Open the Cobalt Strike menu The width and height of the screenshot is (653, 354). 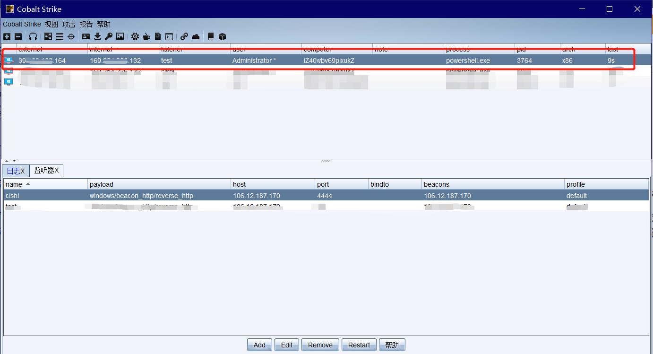tap(22, 24)
